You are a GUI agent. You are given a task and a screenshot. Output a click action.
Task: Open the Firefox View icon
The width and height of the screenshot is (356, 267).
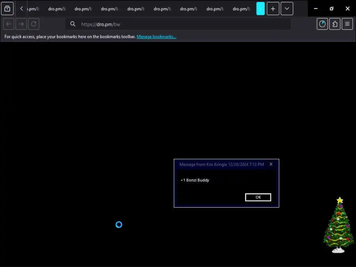7,9
